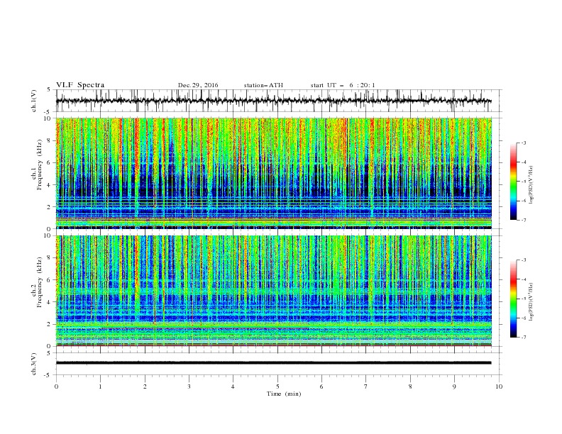Click time axis tick label "0"
The width and height of the screenshot is (562, 434).
(56, 386)
